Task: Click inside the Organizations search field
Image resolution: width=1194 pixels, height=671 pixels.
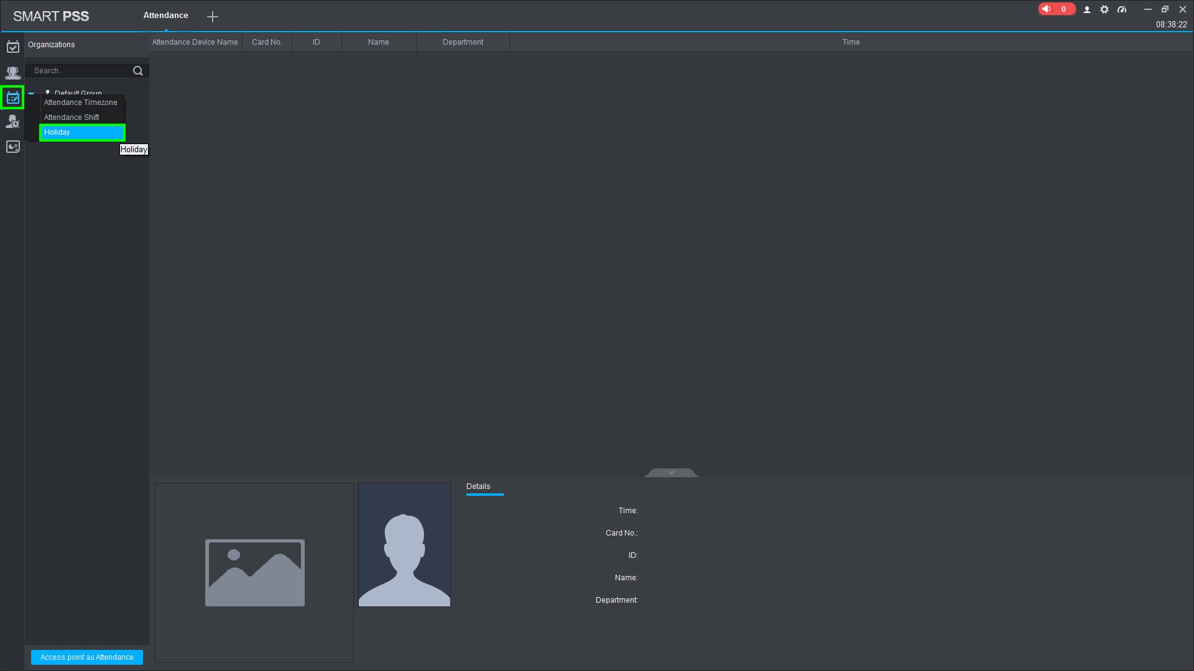Action: 80,71
